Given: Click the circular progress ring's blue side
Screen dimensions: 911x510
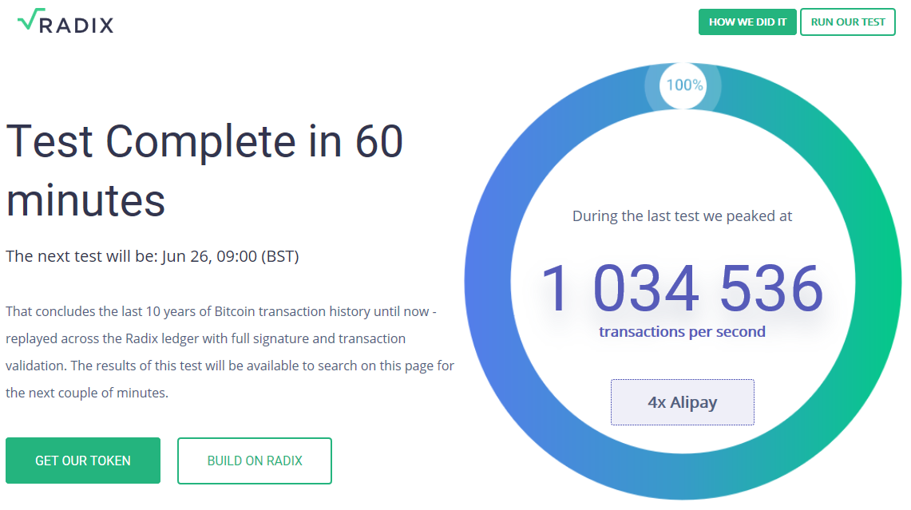Looking at the screenshot, I should [488, 282].
